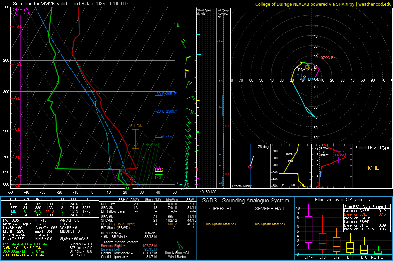Click the SFC-1km shear row label
The width and height of the screenshot is (393, 261).
click(x=108, y=204)
